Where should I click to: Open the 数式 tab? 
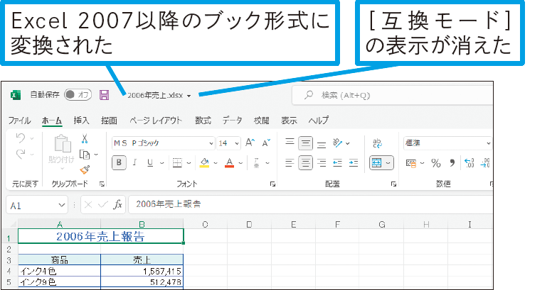point(203,121)
